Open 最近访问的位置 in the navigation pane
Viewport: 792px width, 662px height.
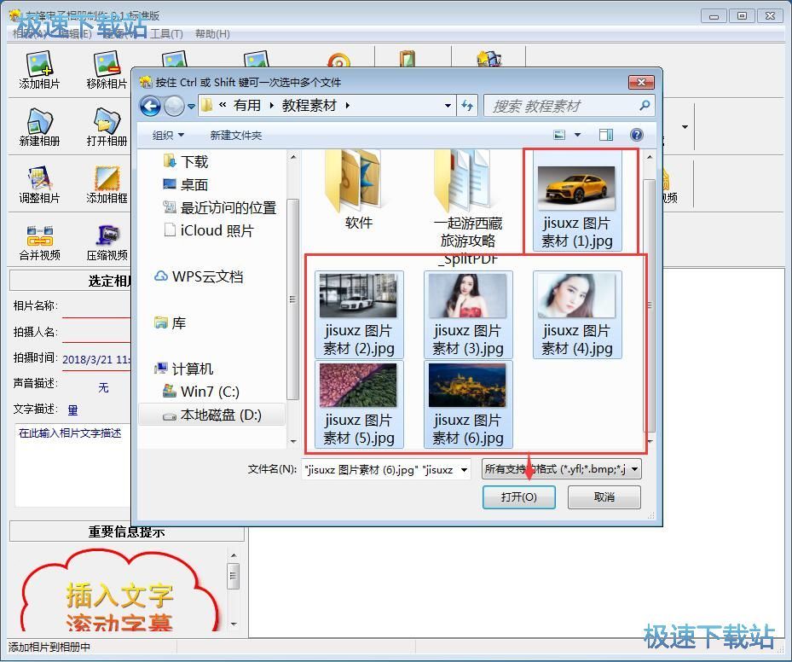point(219,207)
